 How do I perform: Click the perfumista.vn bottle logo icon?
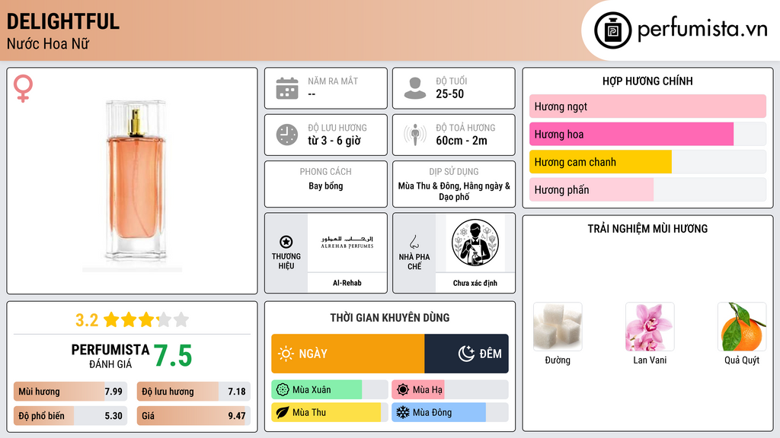612,30
